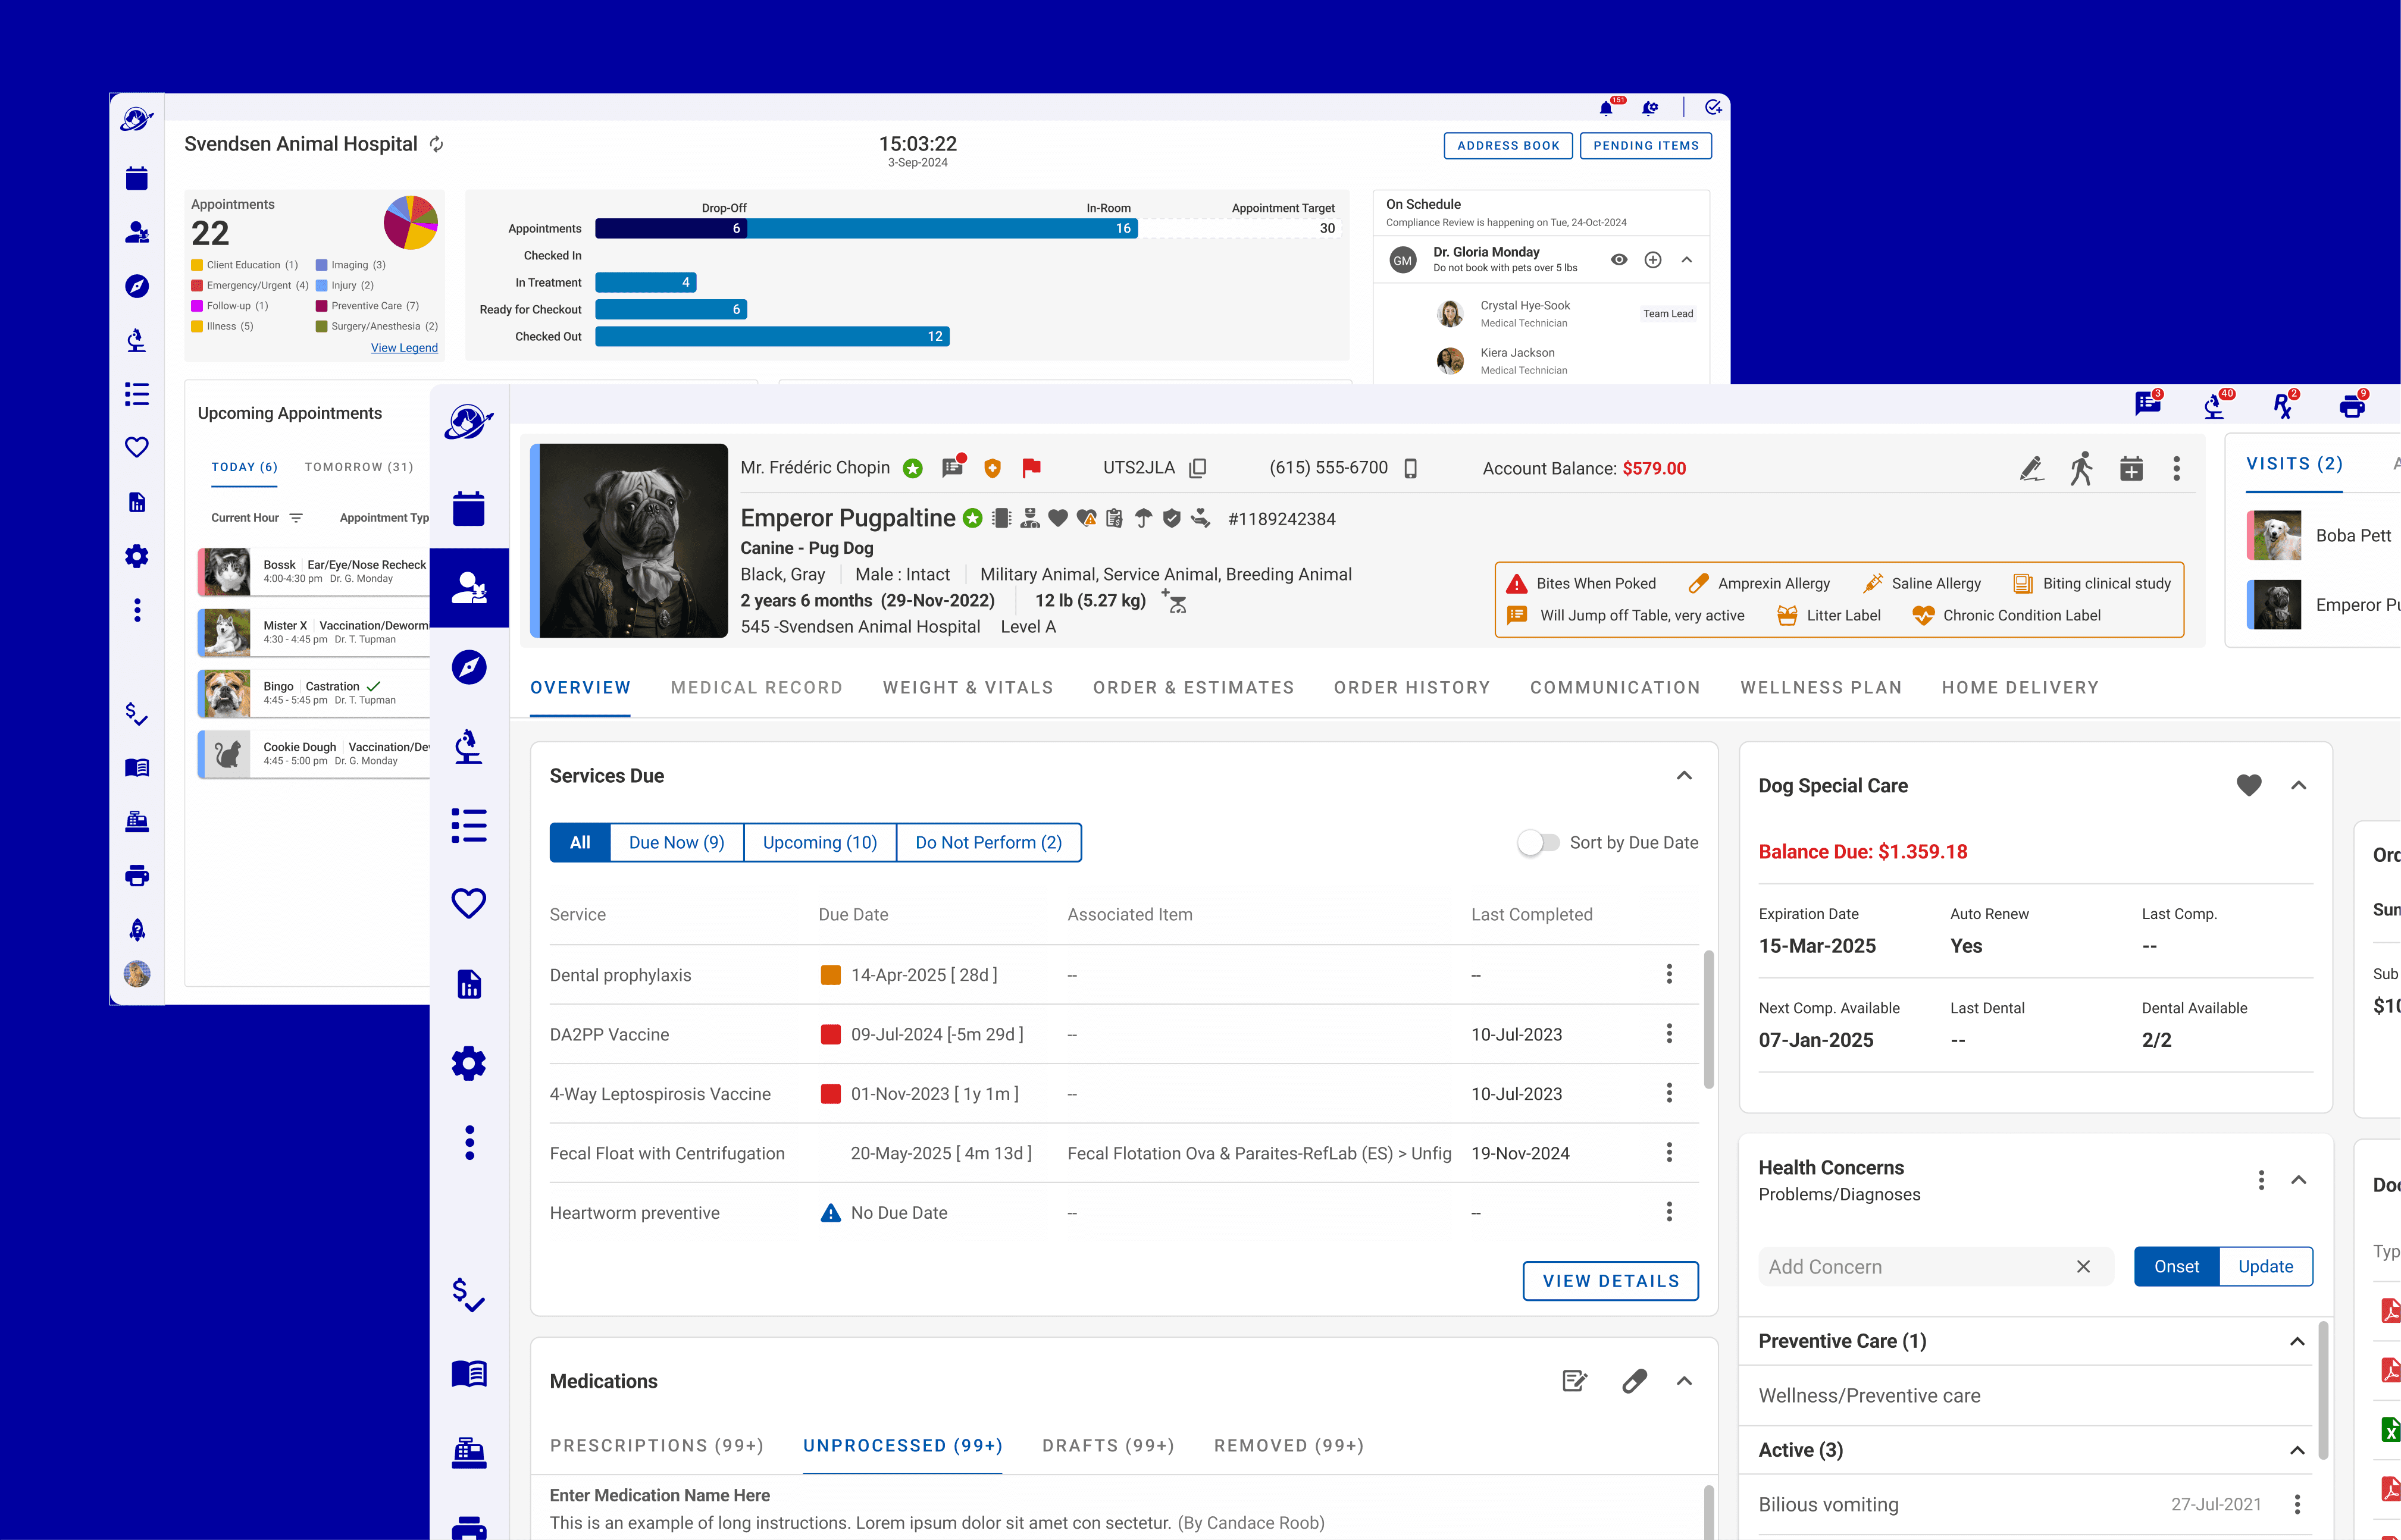Image resolution: width=2401 pixels, height=1540 pixels.
Task: Collapse the Dog Special Care card
Action: pos(2298,786)
